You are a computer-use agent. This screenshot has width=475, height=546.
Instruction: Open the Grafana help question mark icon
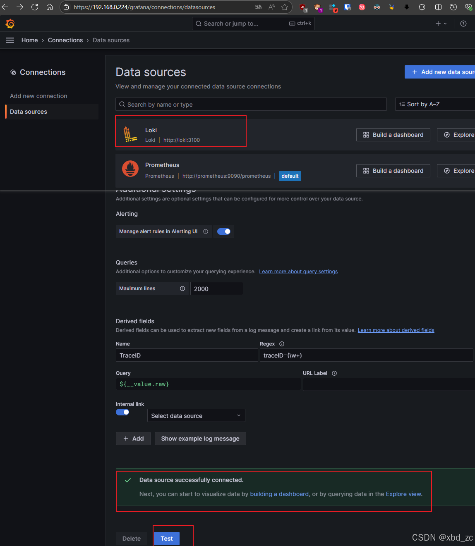(463, 24)
